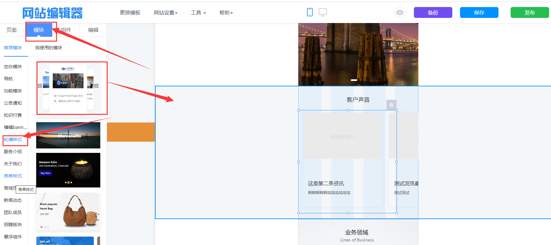Select 关于我们 category
551x245 pixels.
(13, 164)
